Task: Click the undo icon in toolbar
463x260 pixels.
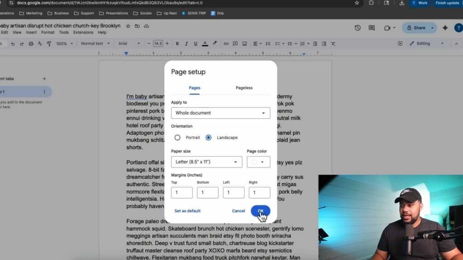Action: [13, 44]
